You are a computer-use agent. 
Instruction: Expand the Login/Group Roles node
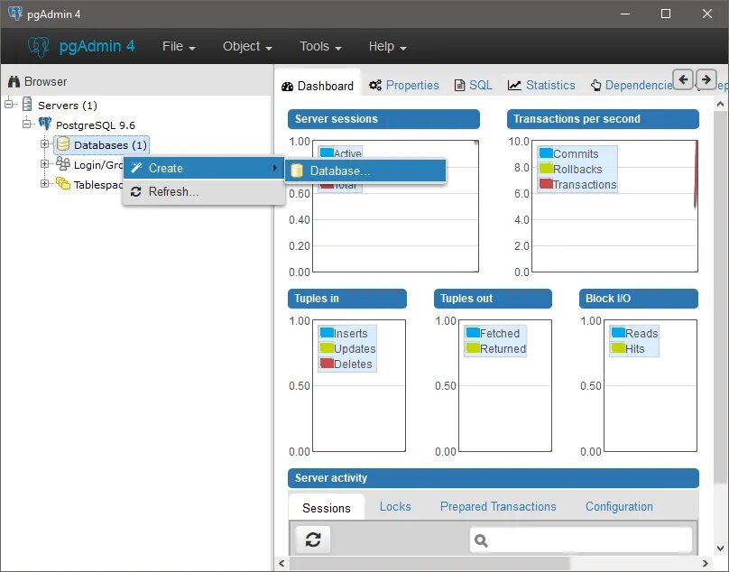coord(44,163)
